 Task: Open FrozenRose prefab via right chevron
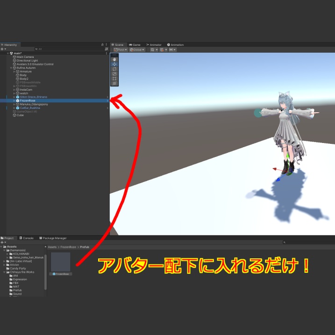(107, 100)
